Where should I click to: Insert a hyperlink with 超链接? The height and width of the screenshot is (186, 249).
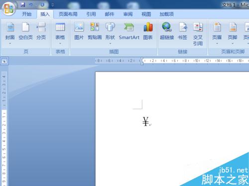point(167,31)
